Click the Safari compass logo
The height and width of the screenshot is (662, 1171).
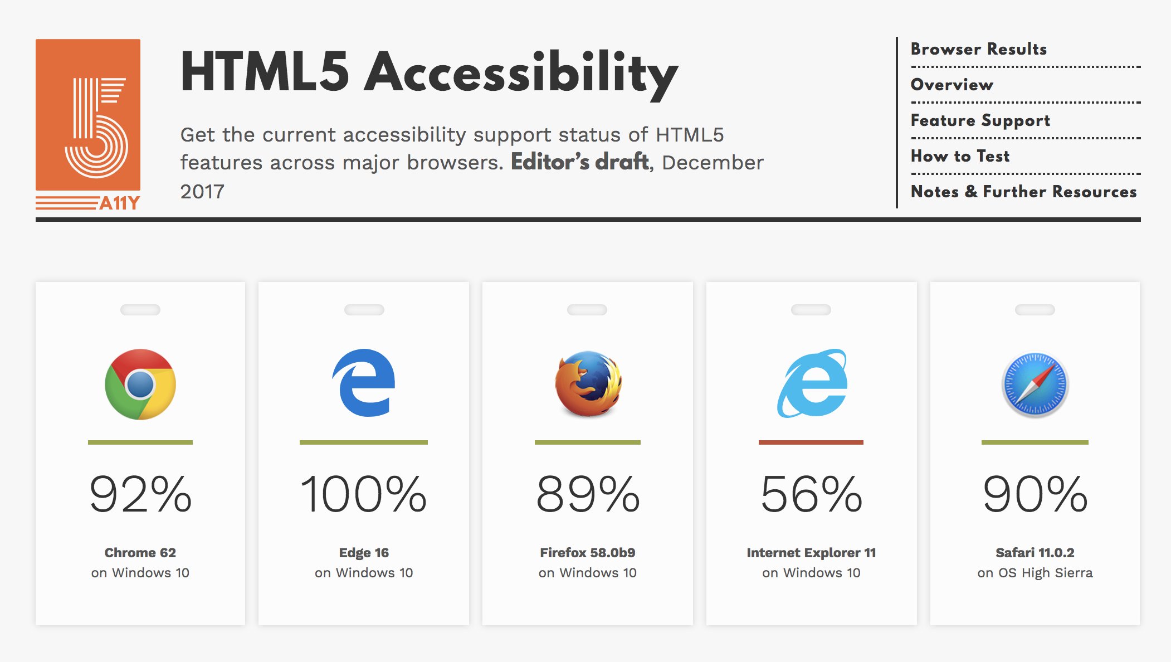pos(1035,384)
